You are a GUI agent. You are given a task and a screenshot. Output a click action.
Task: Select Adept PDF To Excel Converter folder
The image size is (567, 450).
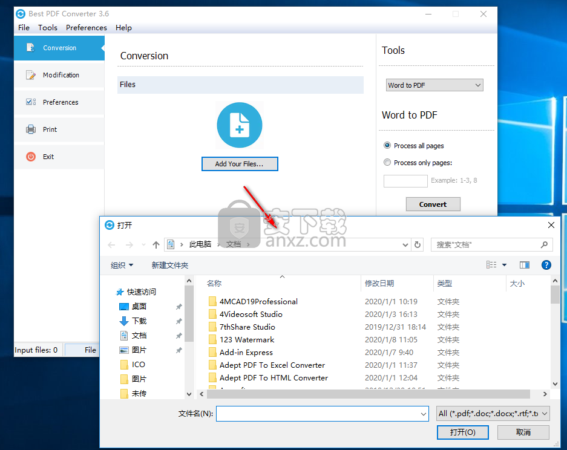click(272, 365)
